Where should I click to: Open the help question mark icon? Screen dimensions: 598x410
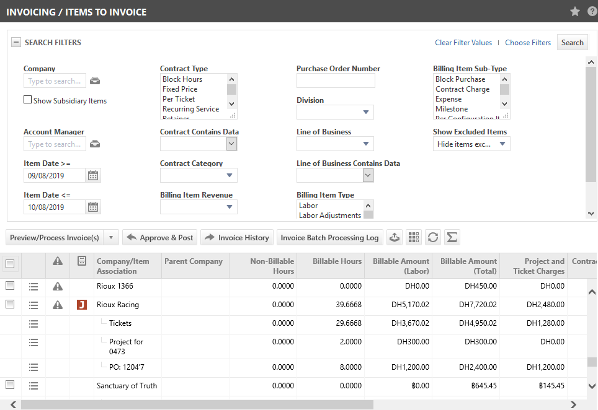591,11
